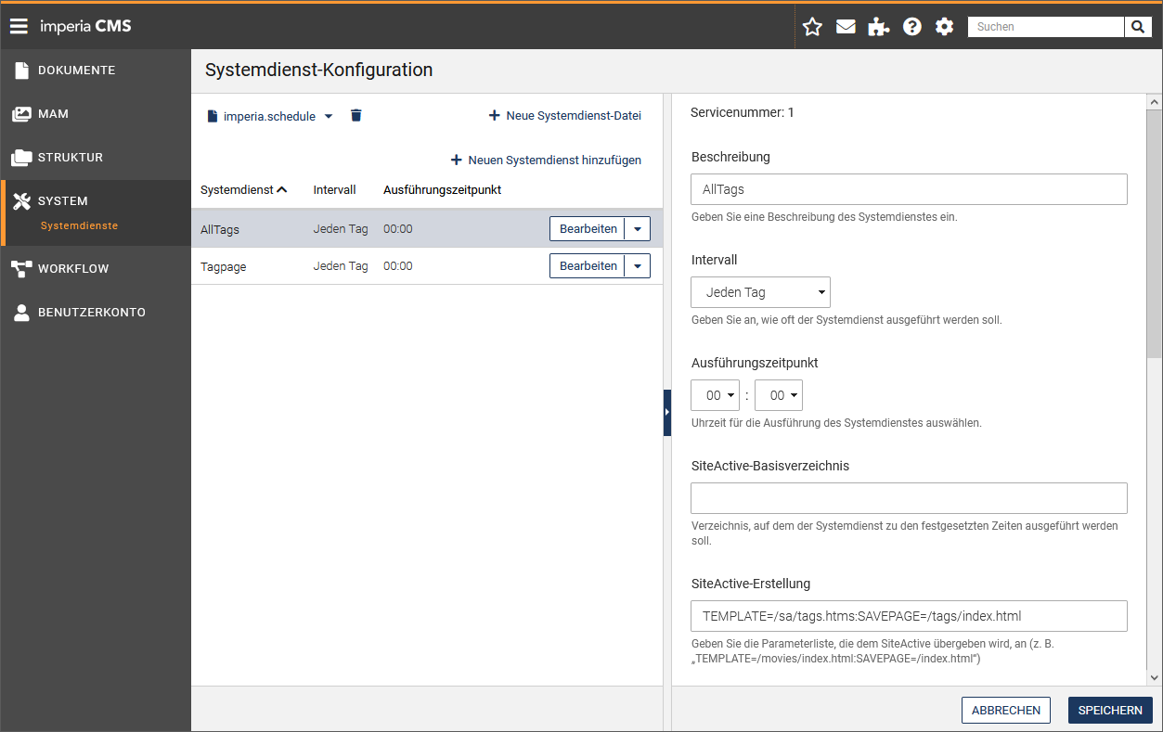Screen dimensions: 1163x732
Task: Focus the Suchen search field
Action: coord(1045,27)
